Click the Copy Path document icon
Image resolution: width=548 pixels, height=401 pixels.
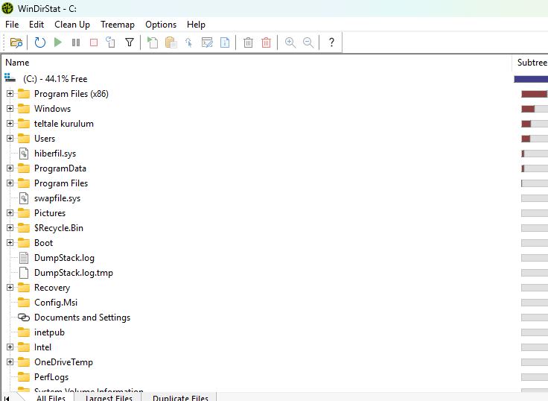click(x=153, y=42)
